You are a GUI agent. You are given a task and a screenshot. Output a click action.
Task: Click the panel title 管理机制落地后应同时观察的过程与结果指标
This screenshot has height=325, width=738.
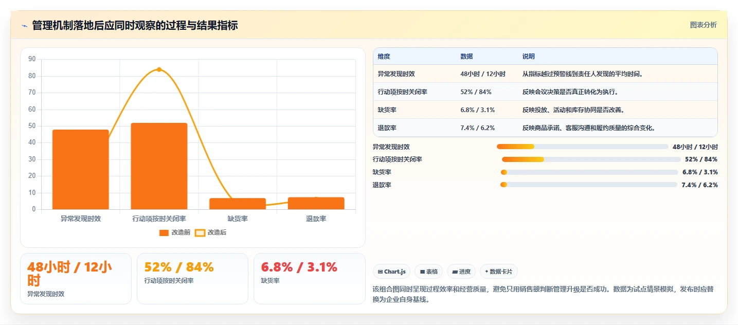tap(135, 26)
